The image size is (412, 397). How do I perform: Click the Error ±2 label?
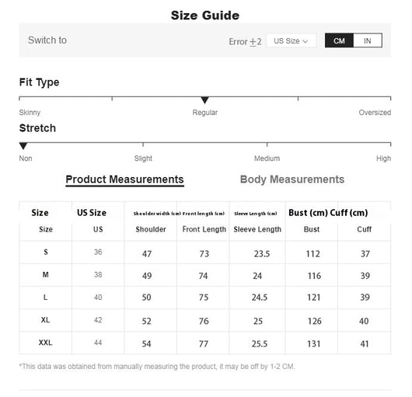[245, 41]
